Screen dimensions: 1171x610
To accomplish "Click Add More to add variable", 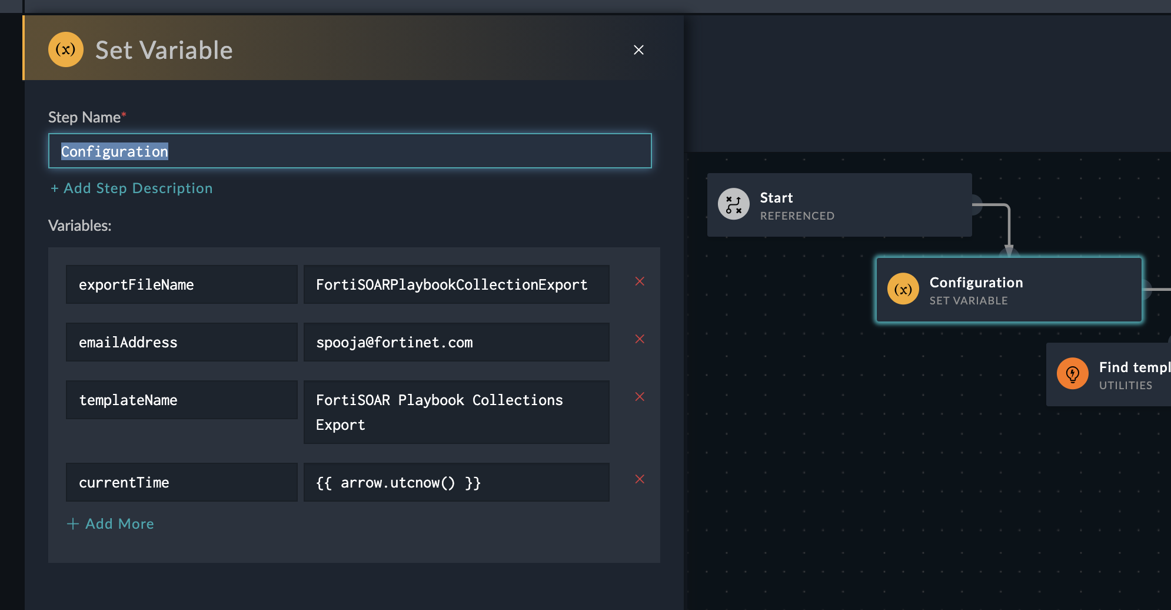I will point(111,524).
